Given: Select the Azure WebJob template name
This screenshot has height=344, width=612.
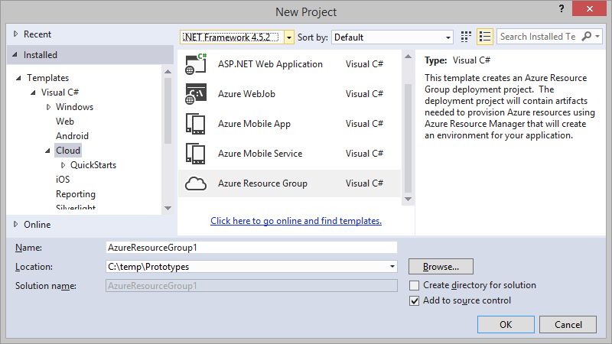Looking at the screenshot, I should pos(246,94).
